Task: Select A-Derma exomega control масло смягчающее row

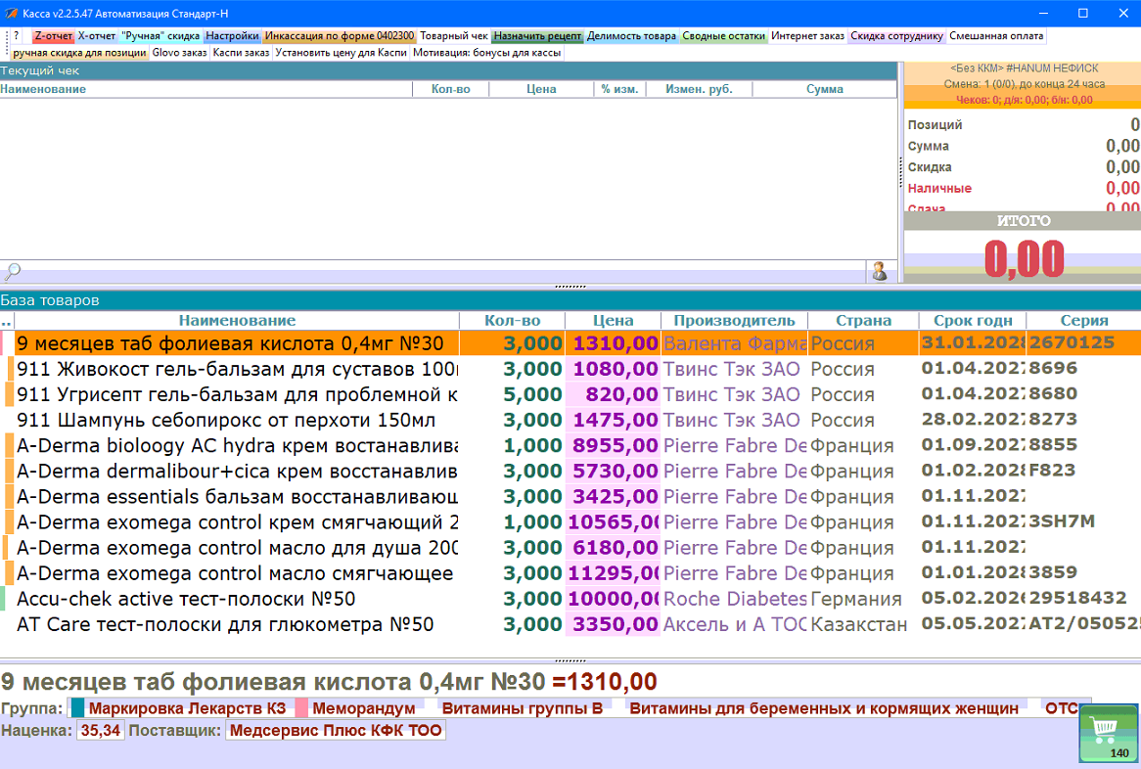Action: click(570, 573)
